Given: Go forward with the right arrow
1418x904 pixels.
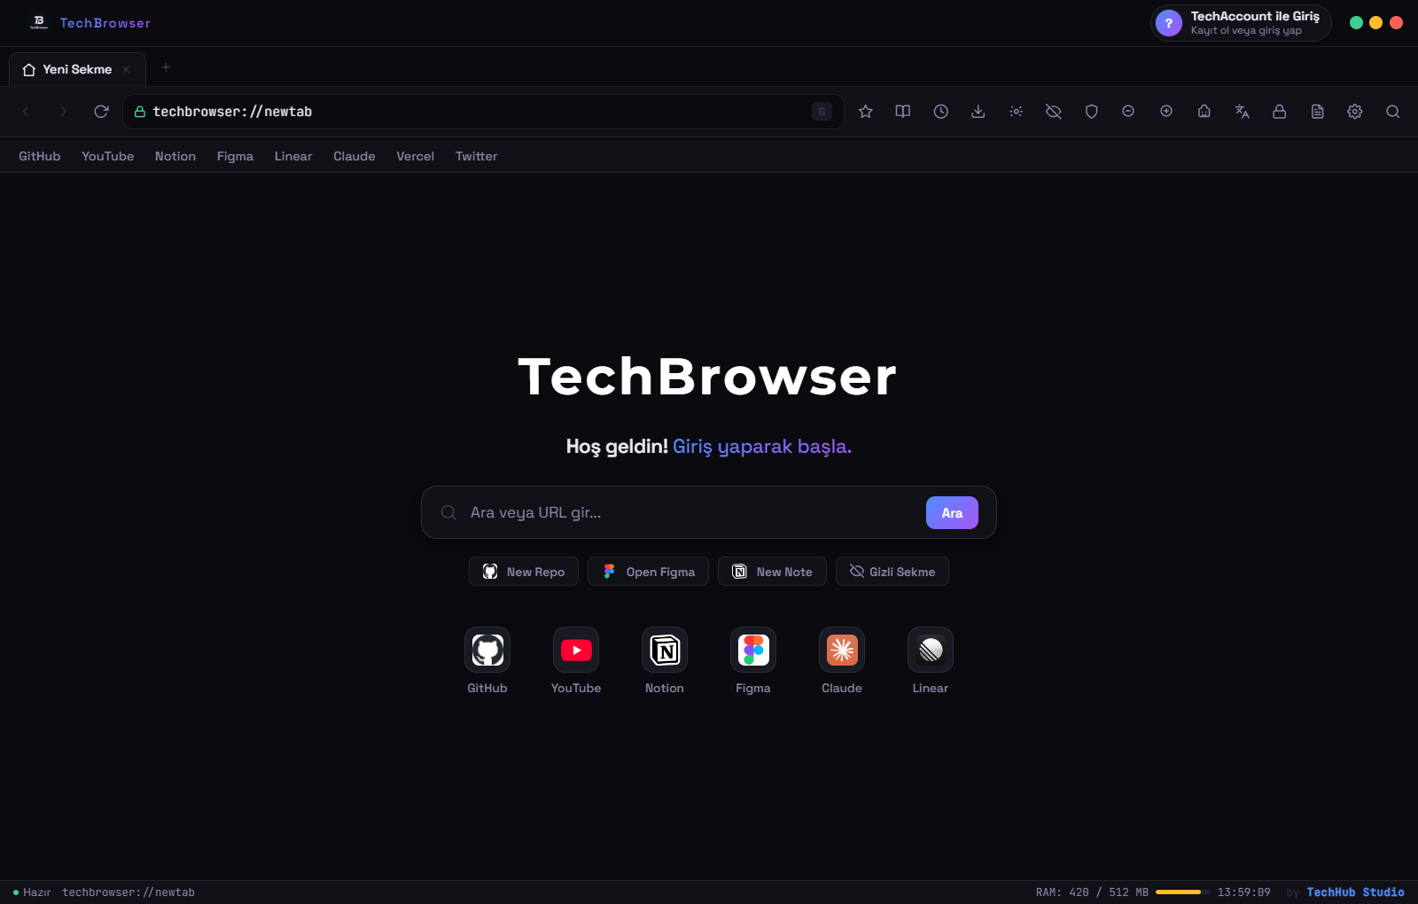Looking at the screenshot, I should 63,112.
